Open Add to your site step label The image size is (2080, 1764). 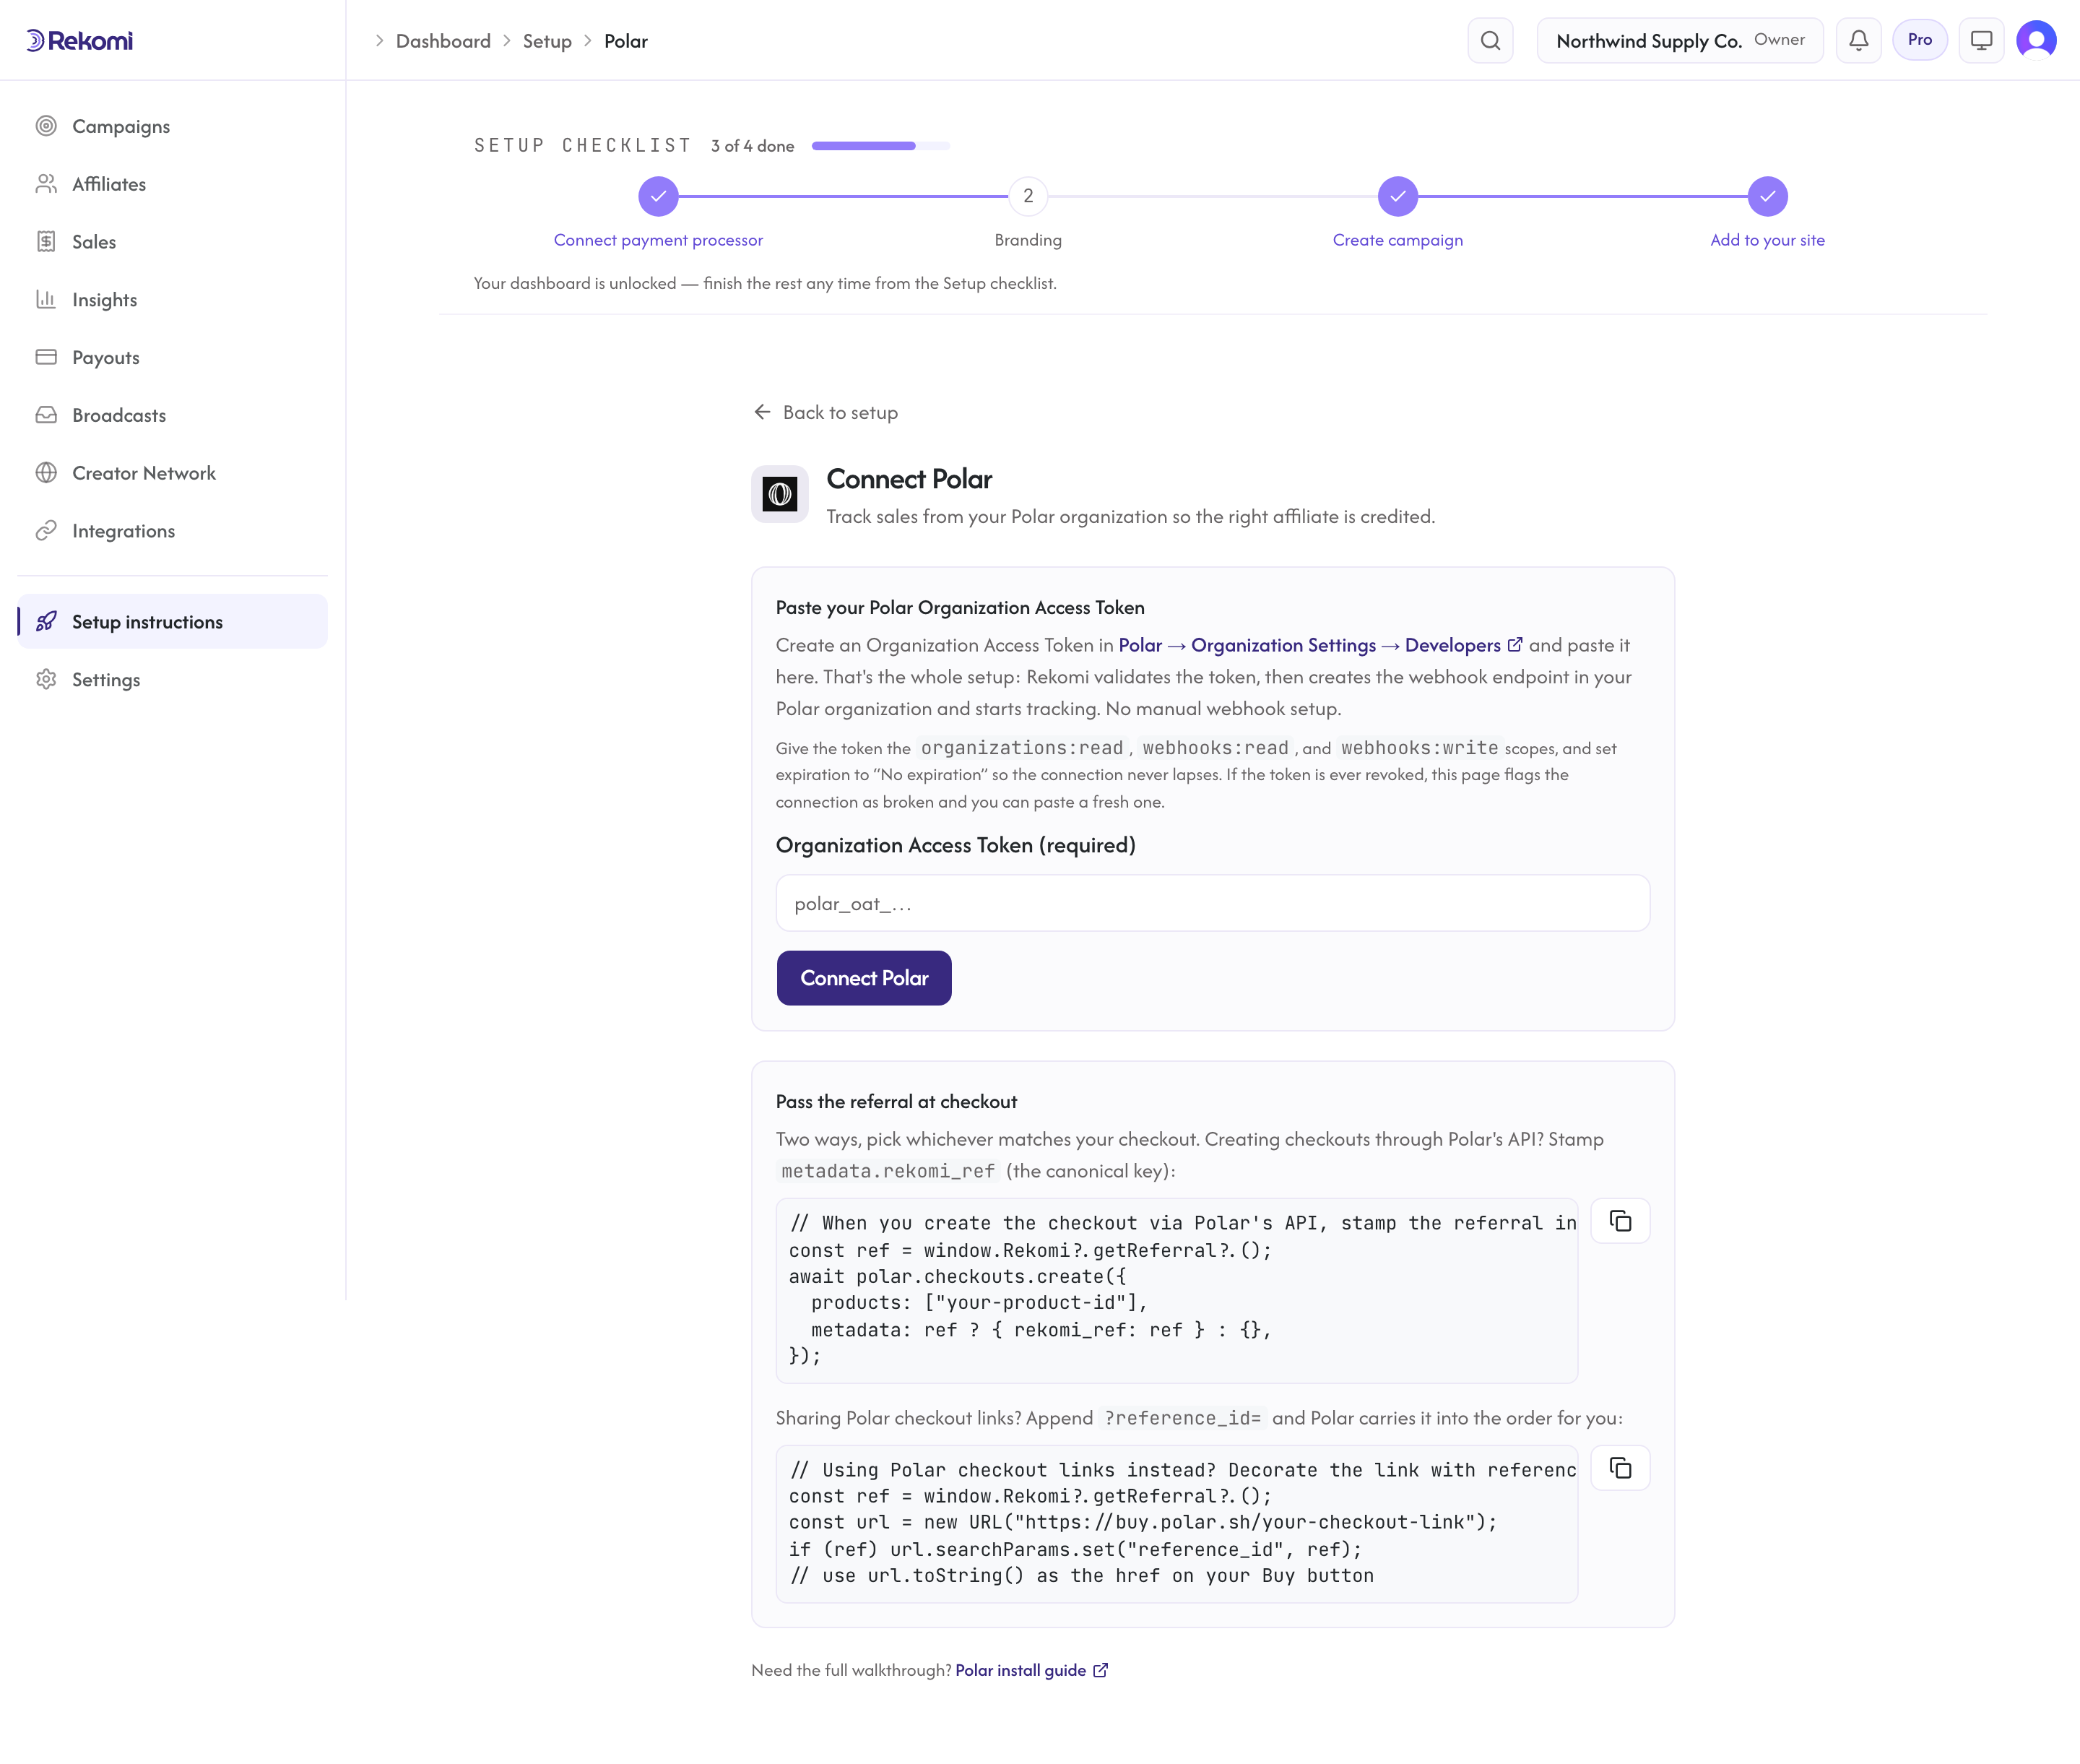[1767, 240]
